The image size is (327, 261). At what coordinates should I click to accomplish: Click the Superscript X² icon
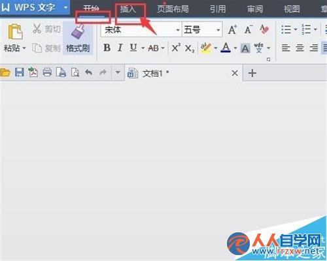point(176,48)
